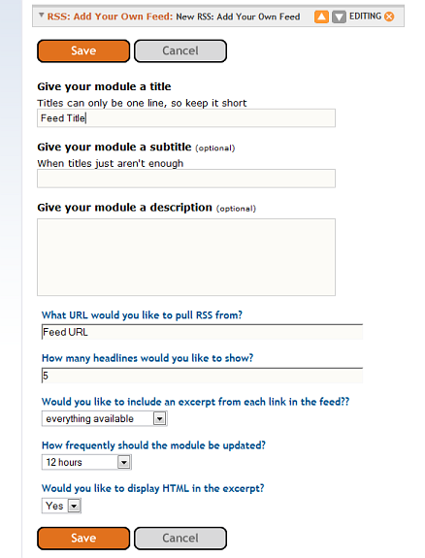Open the '12 hours' update frequency dropdown

point(86,462)
